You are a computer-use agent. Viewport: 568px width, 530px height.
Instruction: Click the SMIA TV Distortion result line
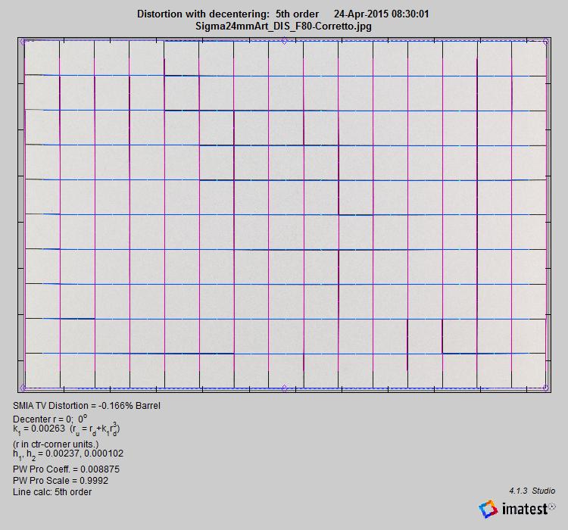click(86, 405)
